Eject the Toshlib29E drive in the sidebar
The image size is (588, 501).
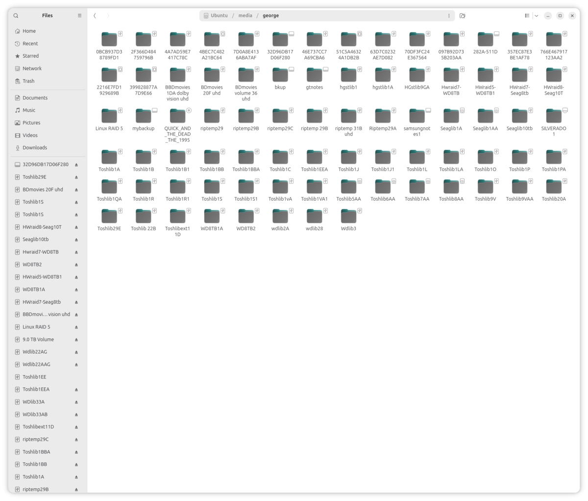click(76, 177)
